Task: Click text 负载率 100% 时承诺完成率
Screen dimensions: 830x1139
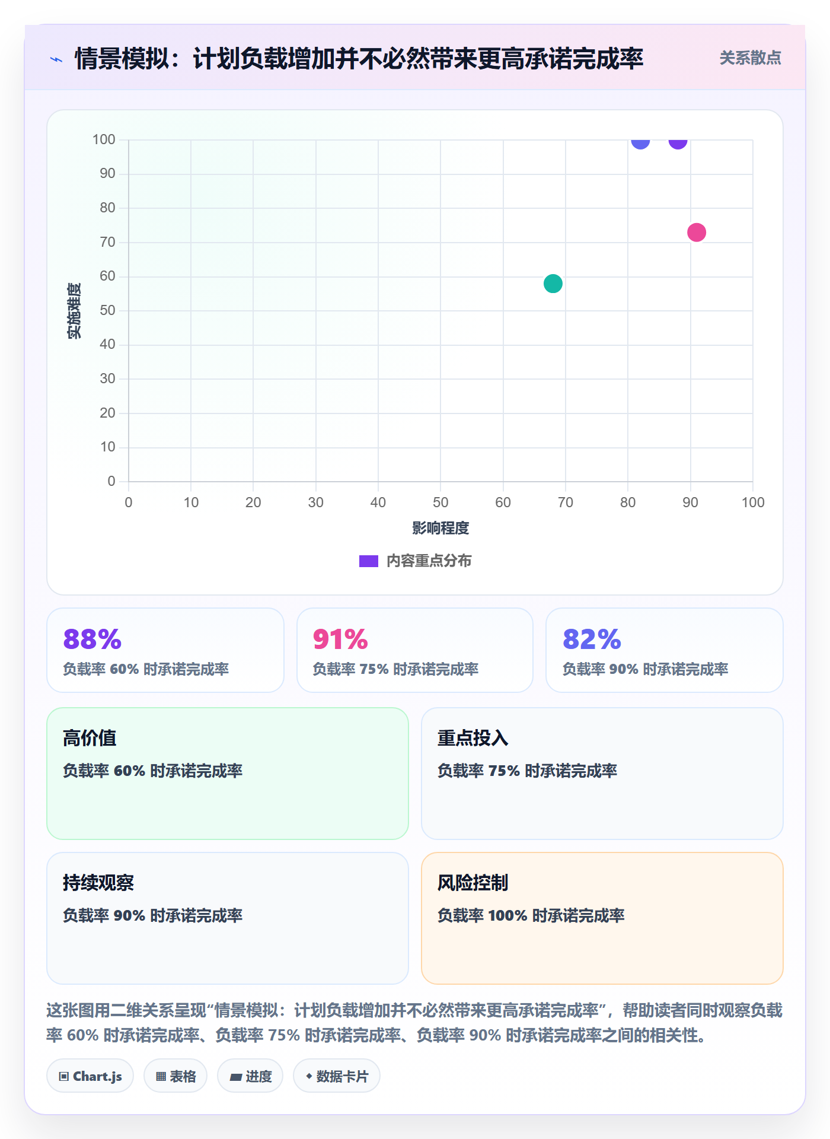Action: tap(531, 916)
